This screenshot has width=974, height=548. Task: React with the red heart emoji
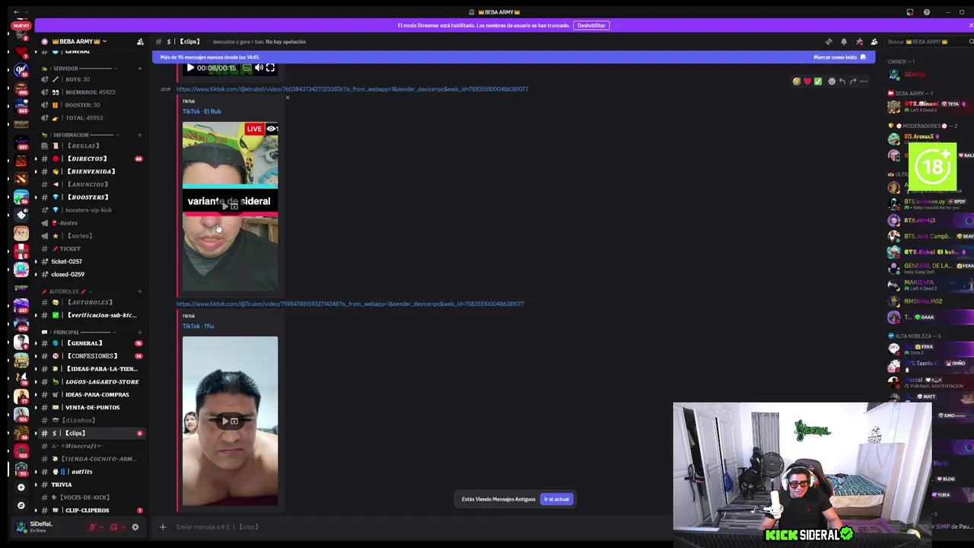pyautogui.click(x=807, y=81)
